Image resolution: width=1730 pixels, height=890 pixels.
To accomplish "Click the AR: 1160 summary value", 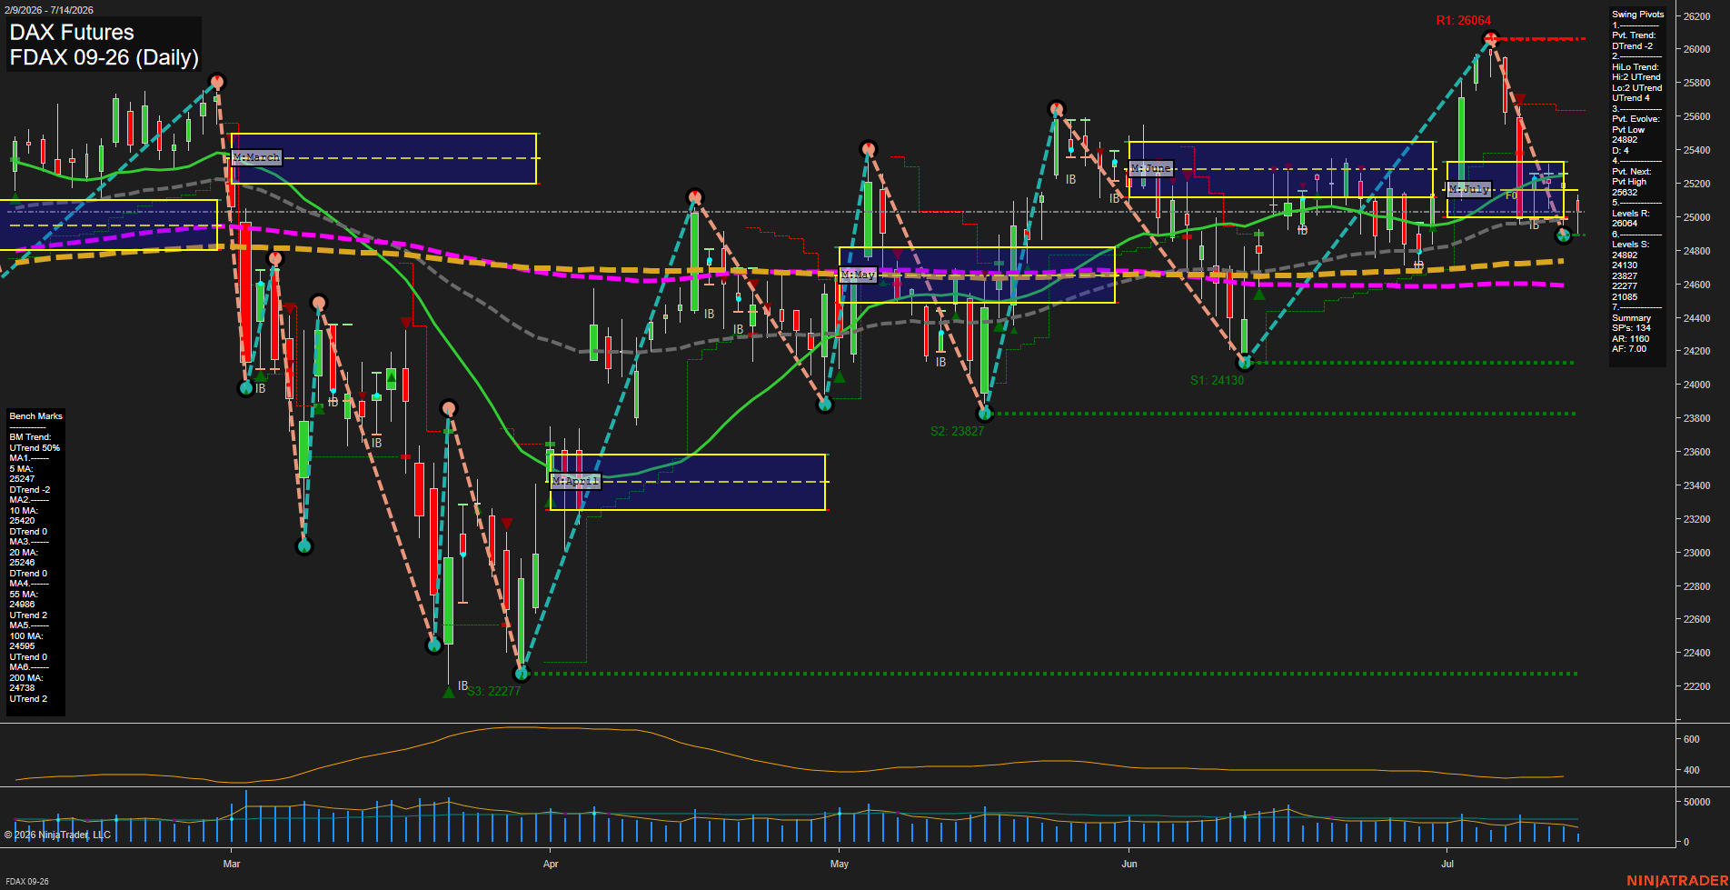I will tap(1631, 339).
